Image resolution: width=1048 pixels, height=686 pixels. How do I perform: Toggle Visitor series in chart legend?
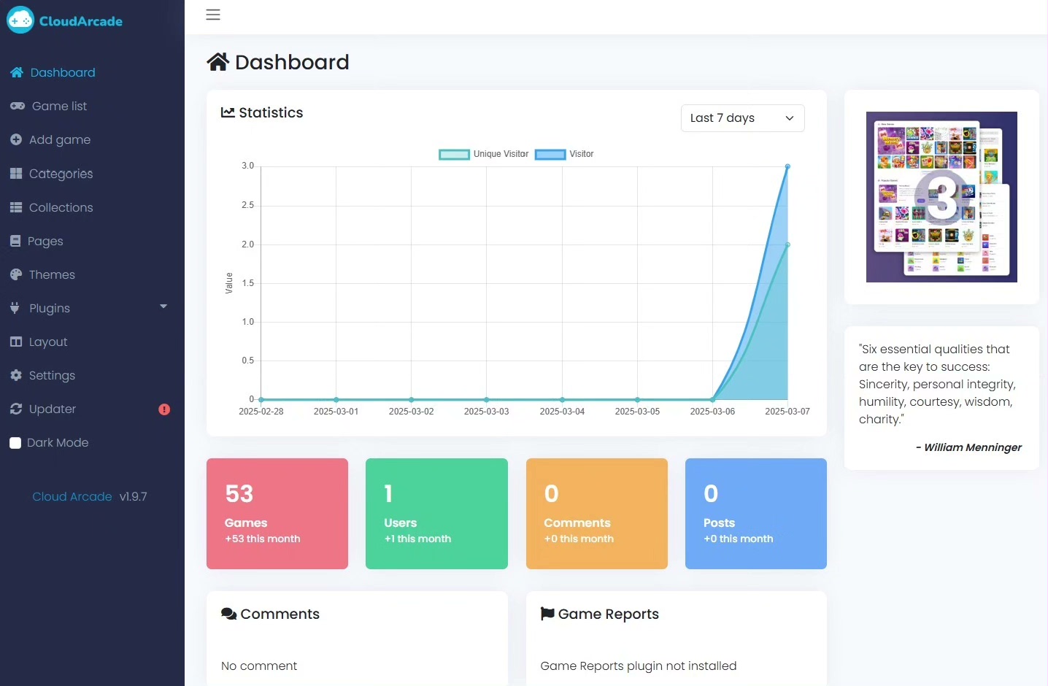click(564, 154)
